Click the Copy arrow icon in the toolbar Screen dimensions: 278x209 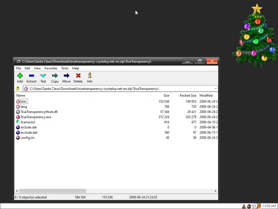(x=55, y=76)
